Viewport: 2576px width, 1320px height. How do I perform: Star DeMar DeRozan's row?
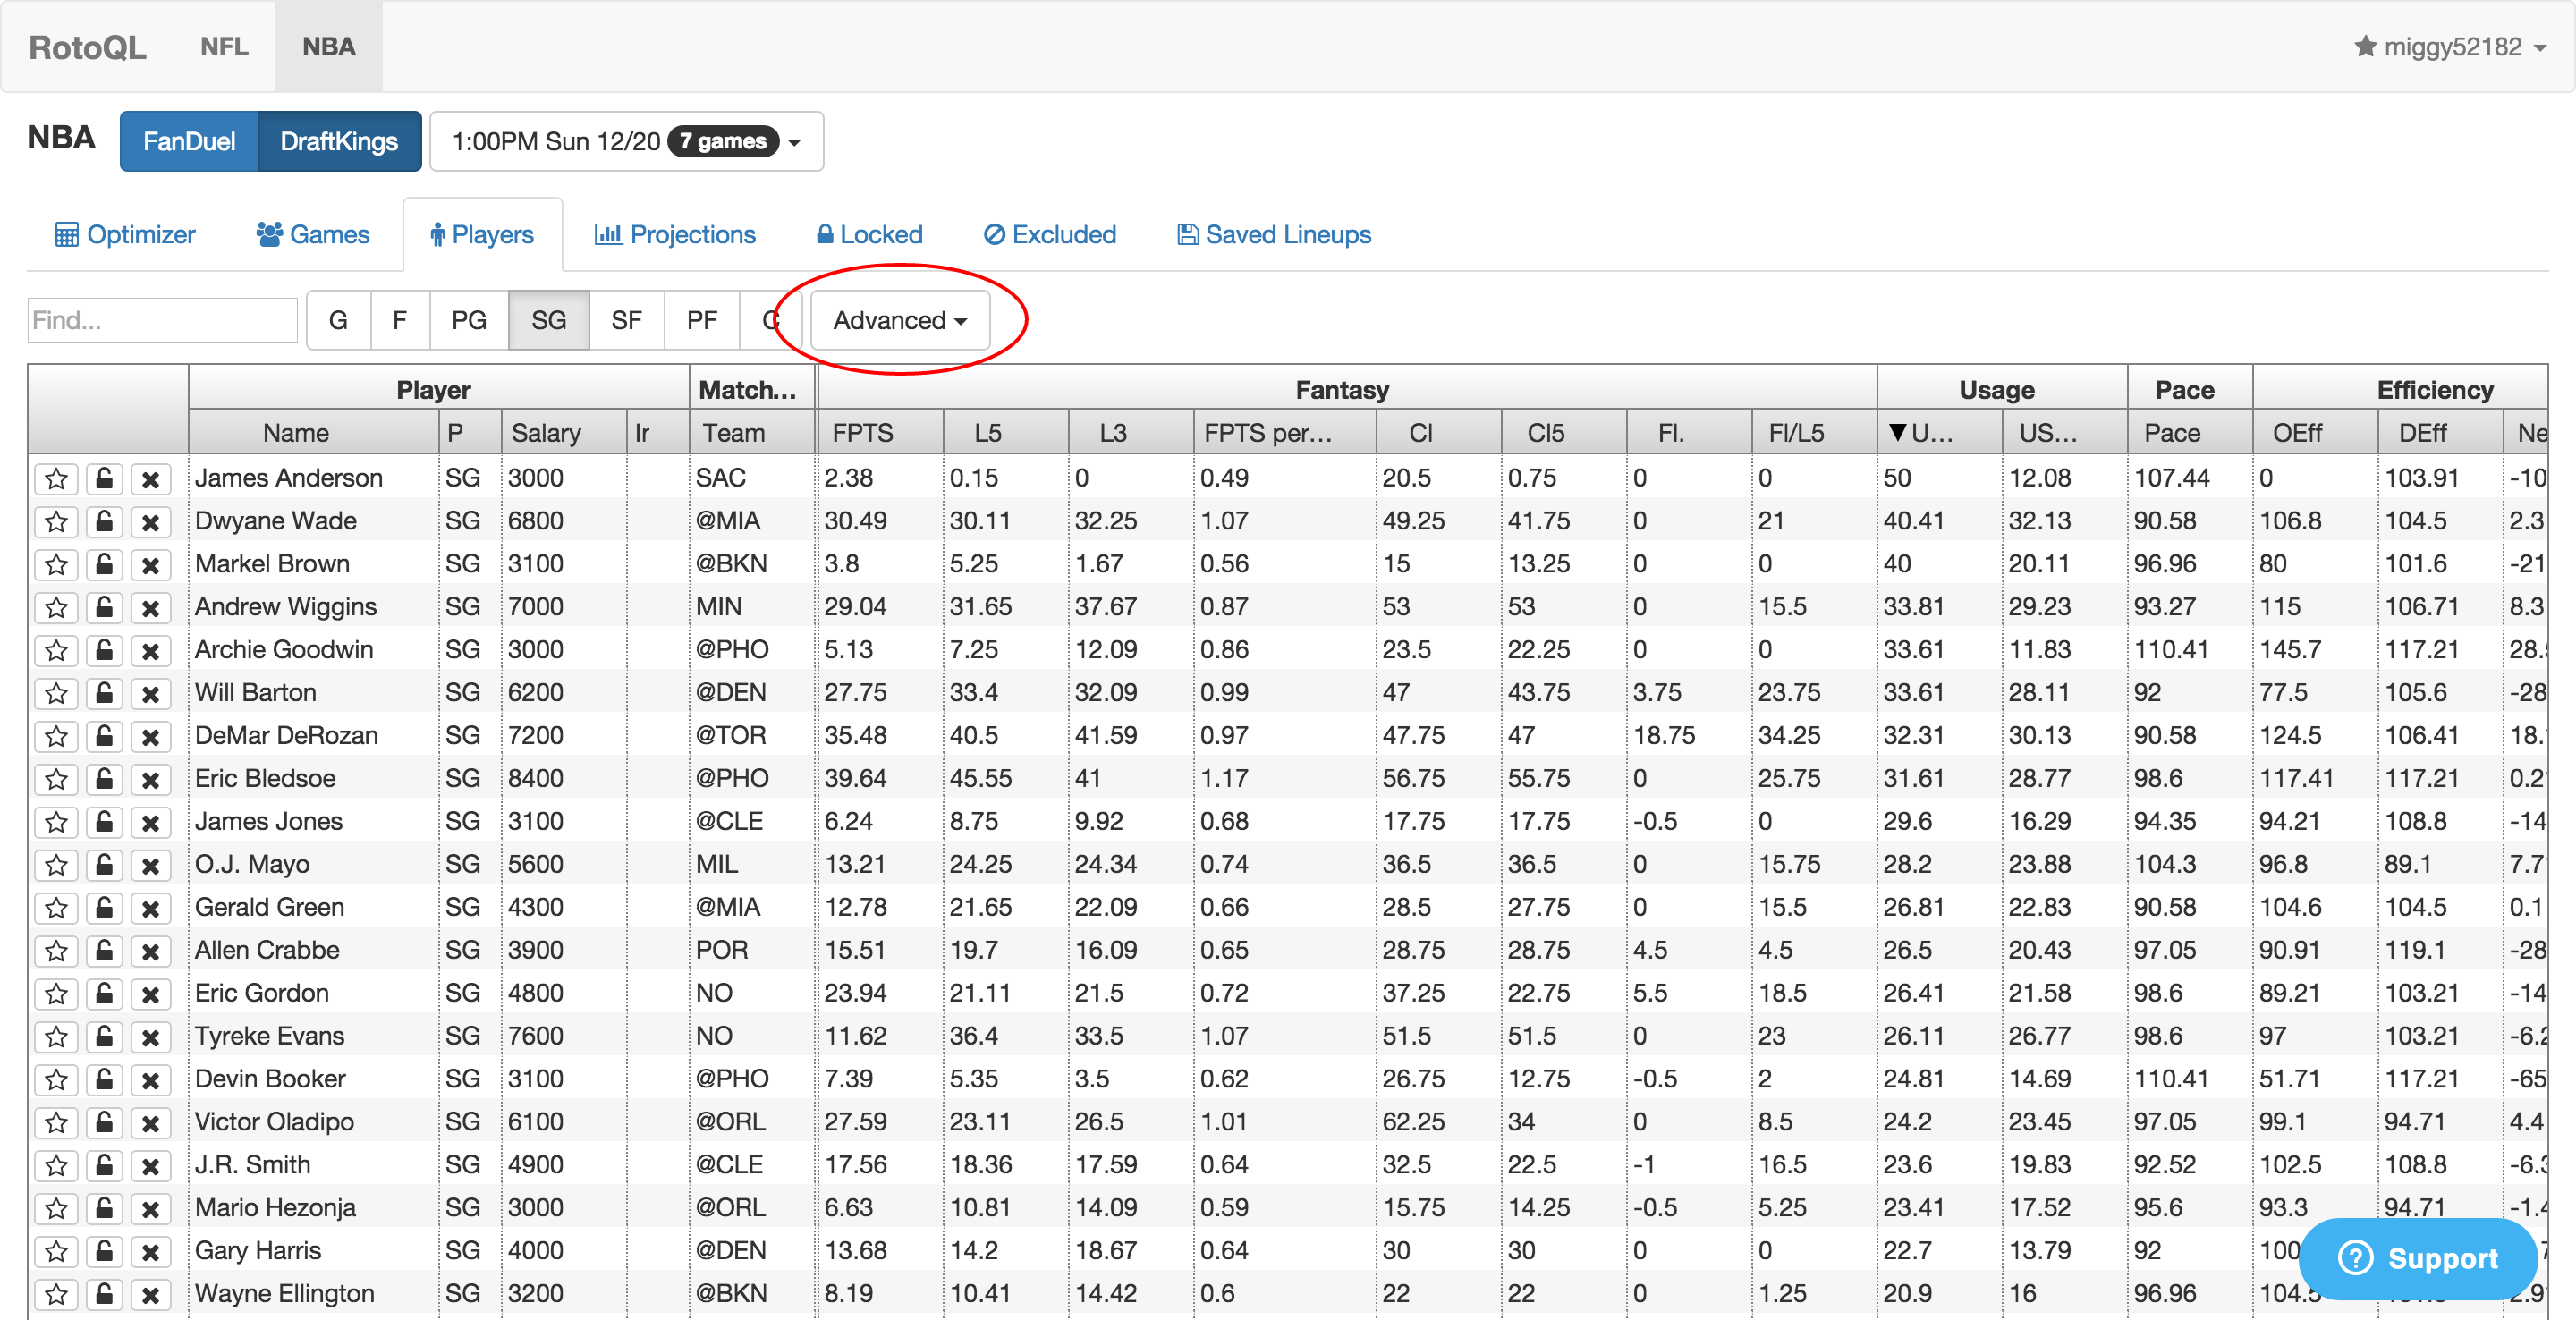click(x=56, y=737)
